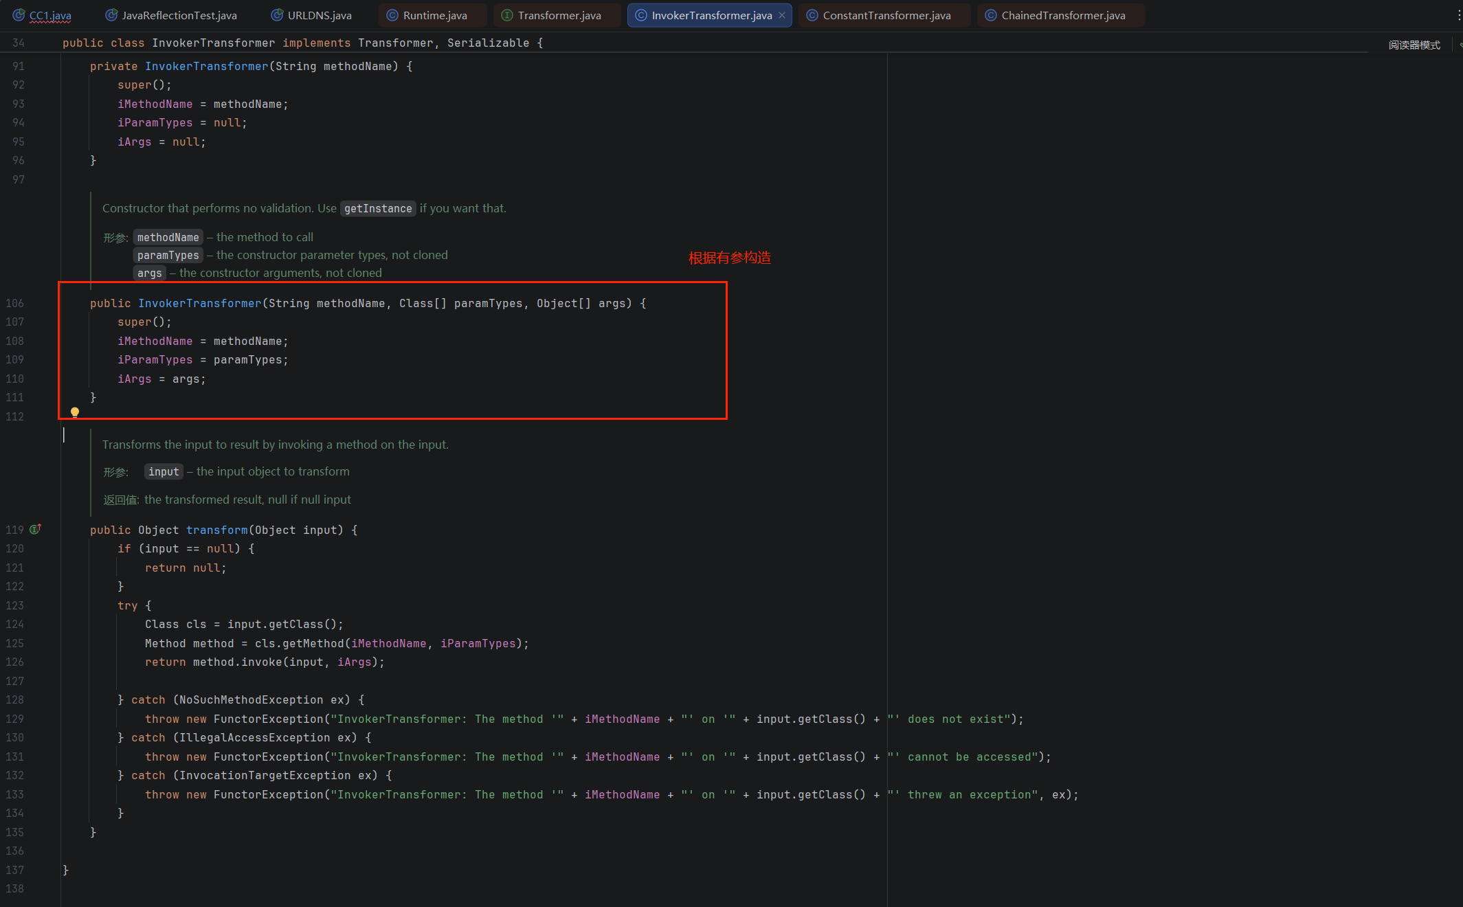1463x907 pixels.
Task: Click 'NoSuchMethodException' on line 128
Action: coord(251,699)
